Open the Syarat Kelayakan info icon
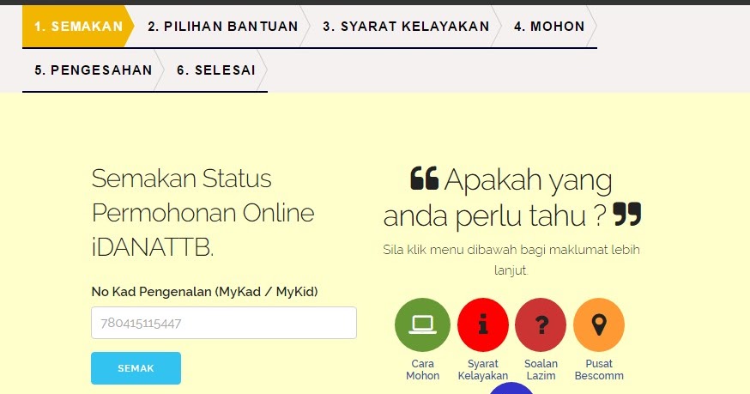 click(482, 324)
